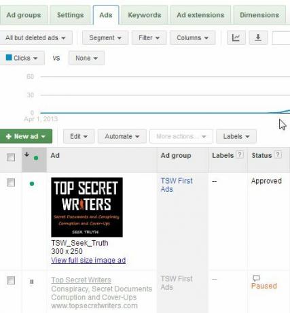Image resolution: width=290 pixels, height=313 pixels.
Task: Open View full size image ad link
Action: [x=88, y=260]
